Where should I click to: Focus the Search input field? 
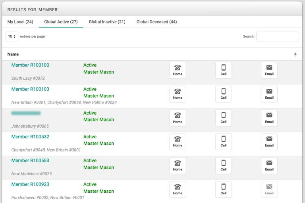(278, 36)
